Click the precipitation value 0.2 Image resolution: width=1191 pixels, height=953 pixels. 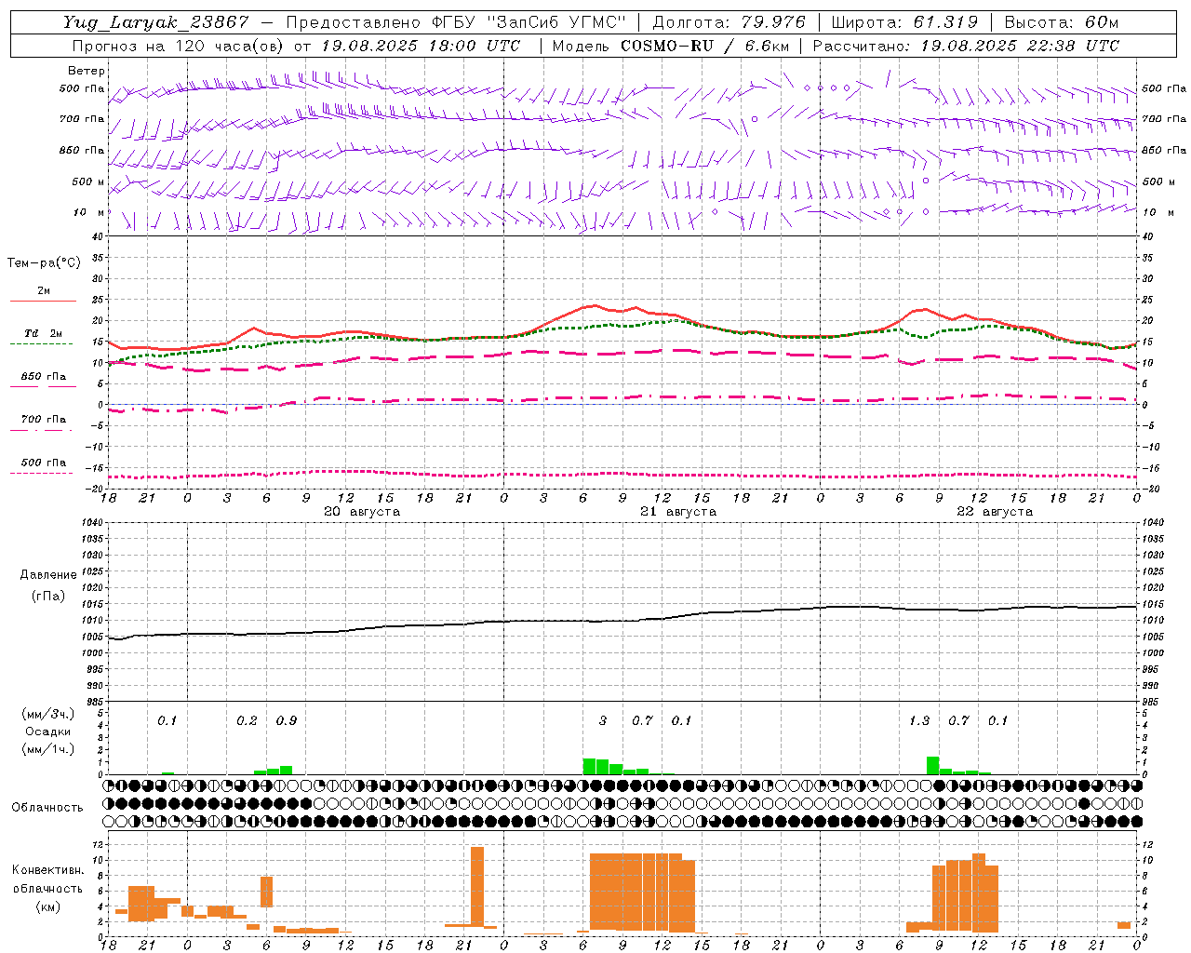click(247, 721)
